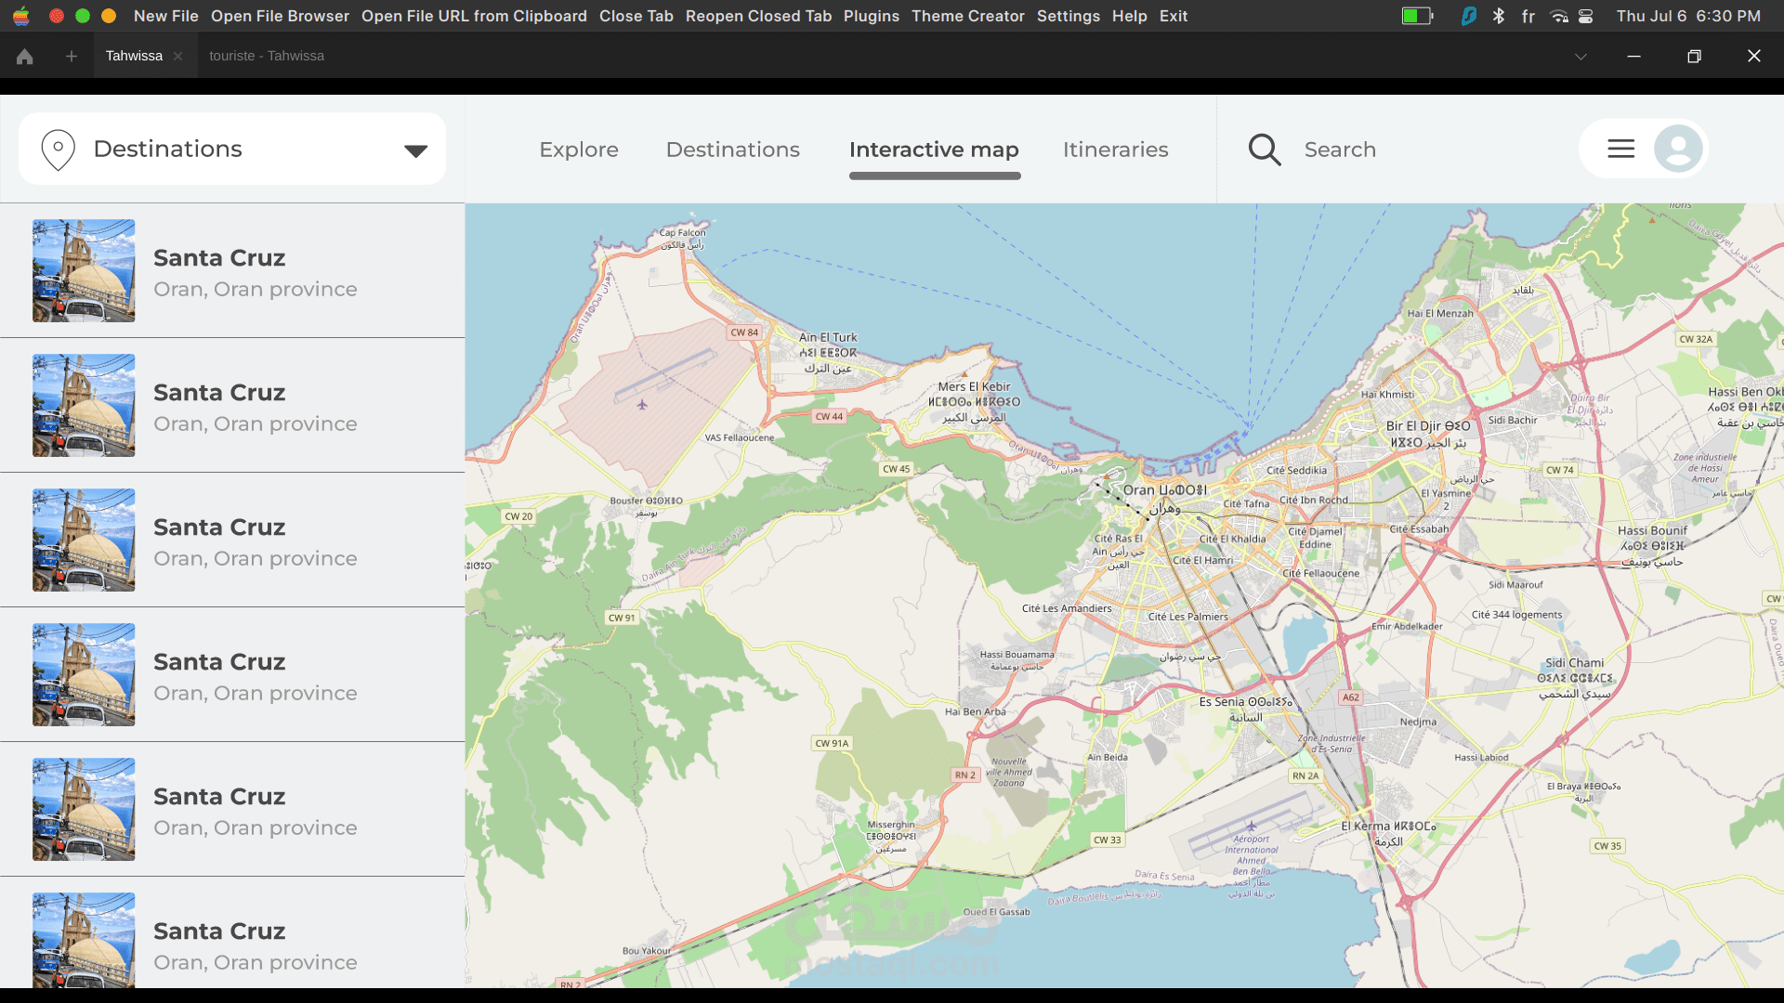Click the plus icon to add a new tab
Screen dimensions: 1784x1003
72,57
